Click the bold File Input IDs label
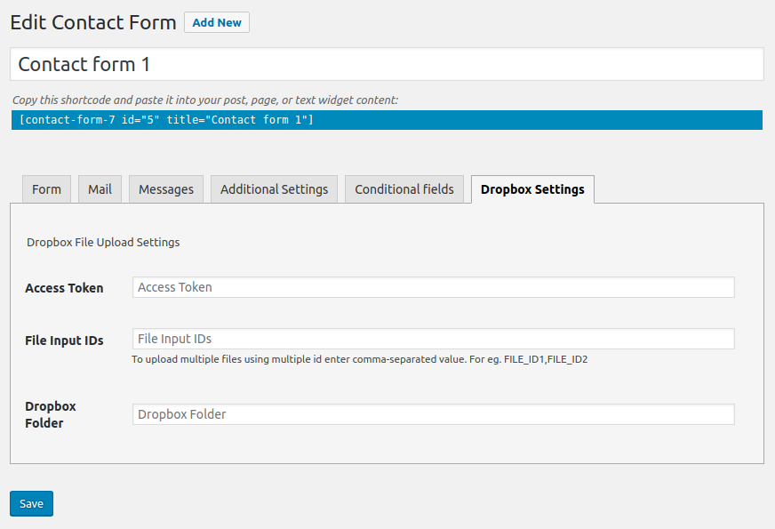Image resolution: width=775 pixels, height=529 pixels. point(64,340)
